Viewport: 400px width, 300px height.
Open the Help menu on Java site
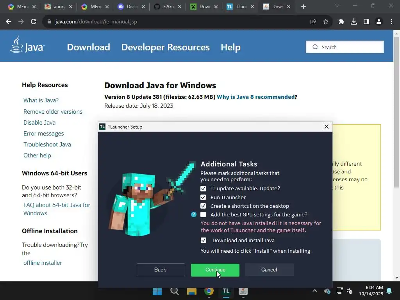click(230, 47)
